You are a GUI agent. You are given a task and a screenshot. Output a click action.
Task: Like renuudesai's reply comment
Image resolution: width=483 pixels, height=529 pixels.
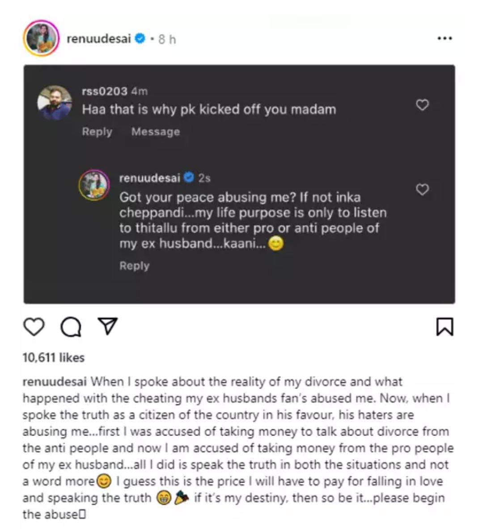click(422, 189)
